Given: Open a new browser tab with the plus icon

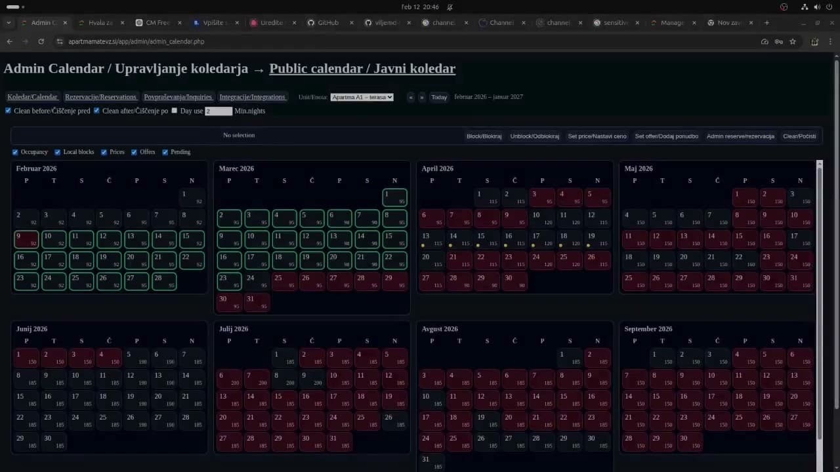Looking at the screenshot, I should pyautogui.click(x=766, y=22).
